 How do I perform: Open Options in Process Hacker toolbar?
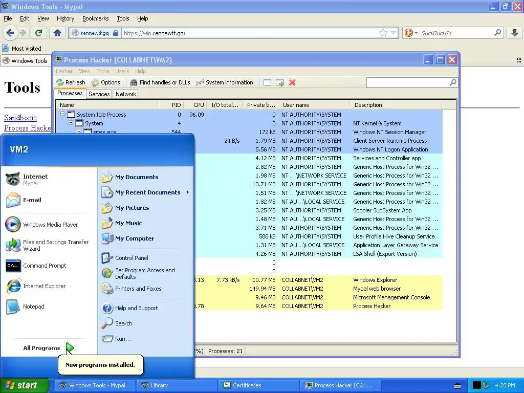pos(105,82)
